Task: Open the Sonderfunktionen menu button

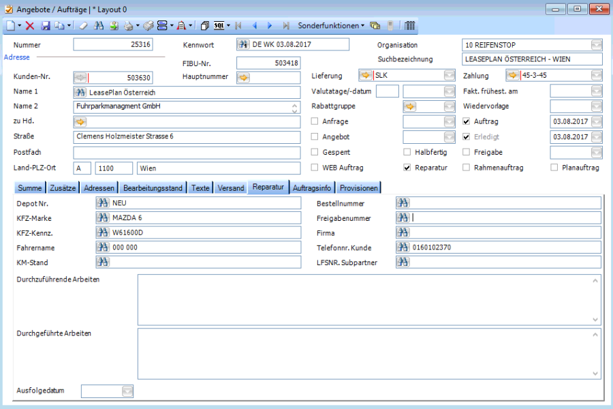Action: coord(330,25)
